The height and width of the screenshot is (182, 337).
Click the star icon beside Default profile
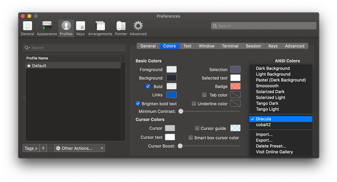click(29, 66)
